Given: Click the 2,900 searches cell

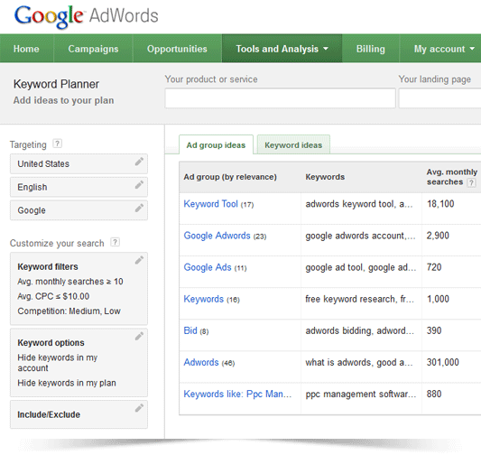Looking at the screenshot, I should [x=451, y=240].
